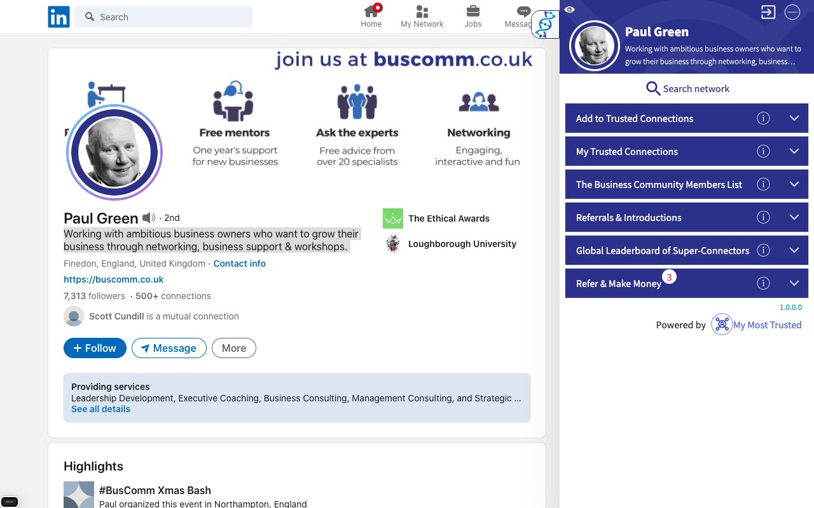
Task: Expand Refer & Make Money section
Action: [x=794, y=283]
